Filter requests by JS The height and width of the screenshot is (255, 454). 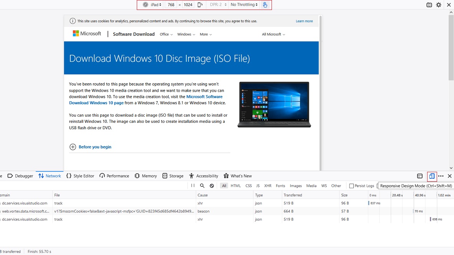point(258,186)
